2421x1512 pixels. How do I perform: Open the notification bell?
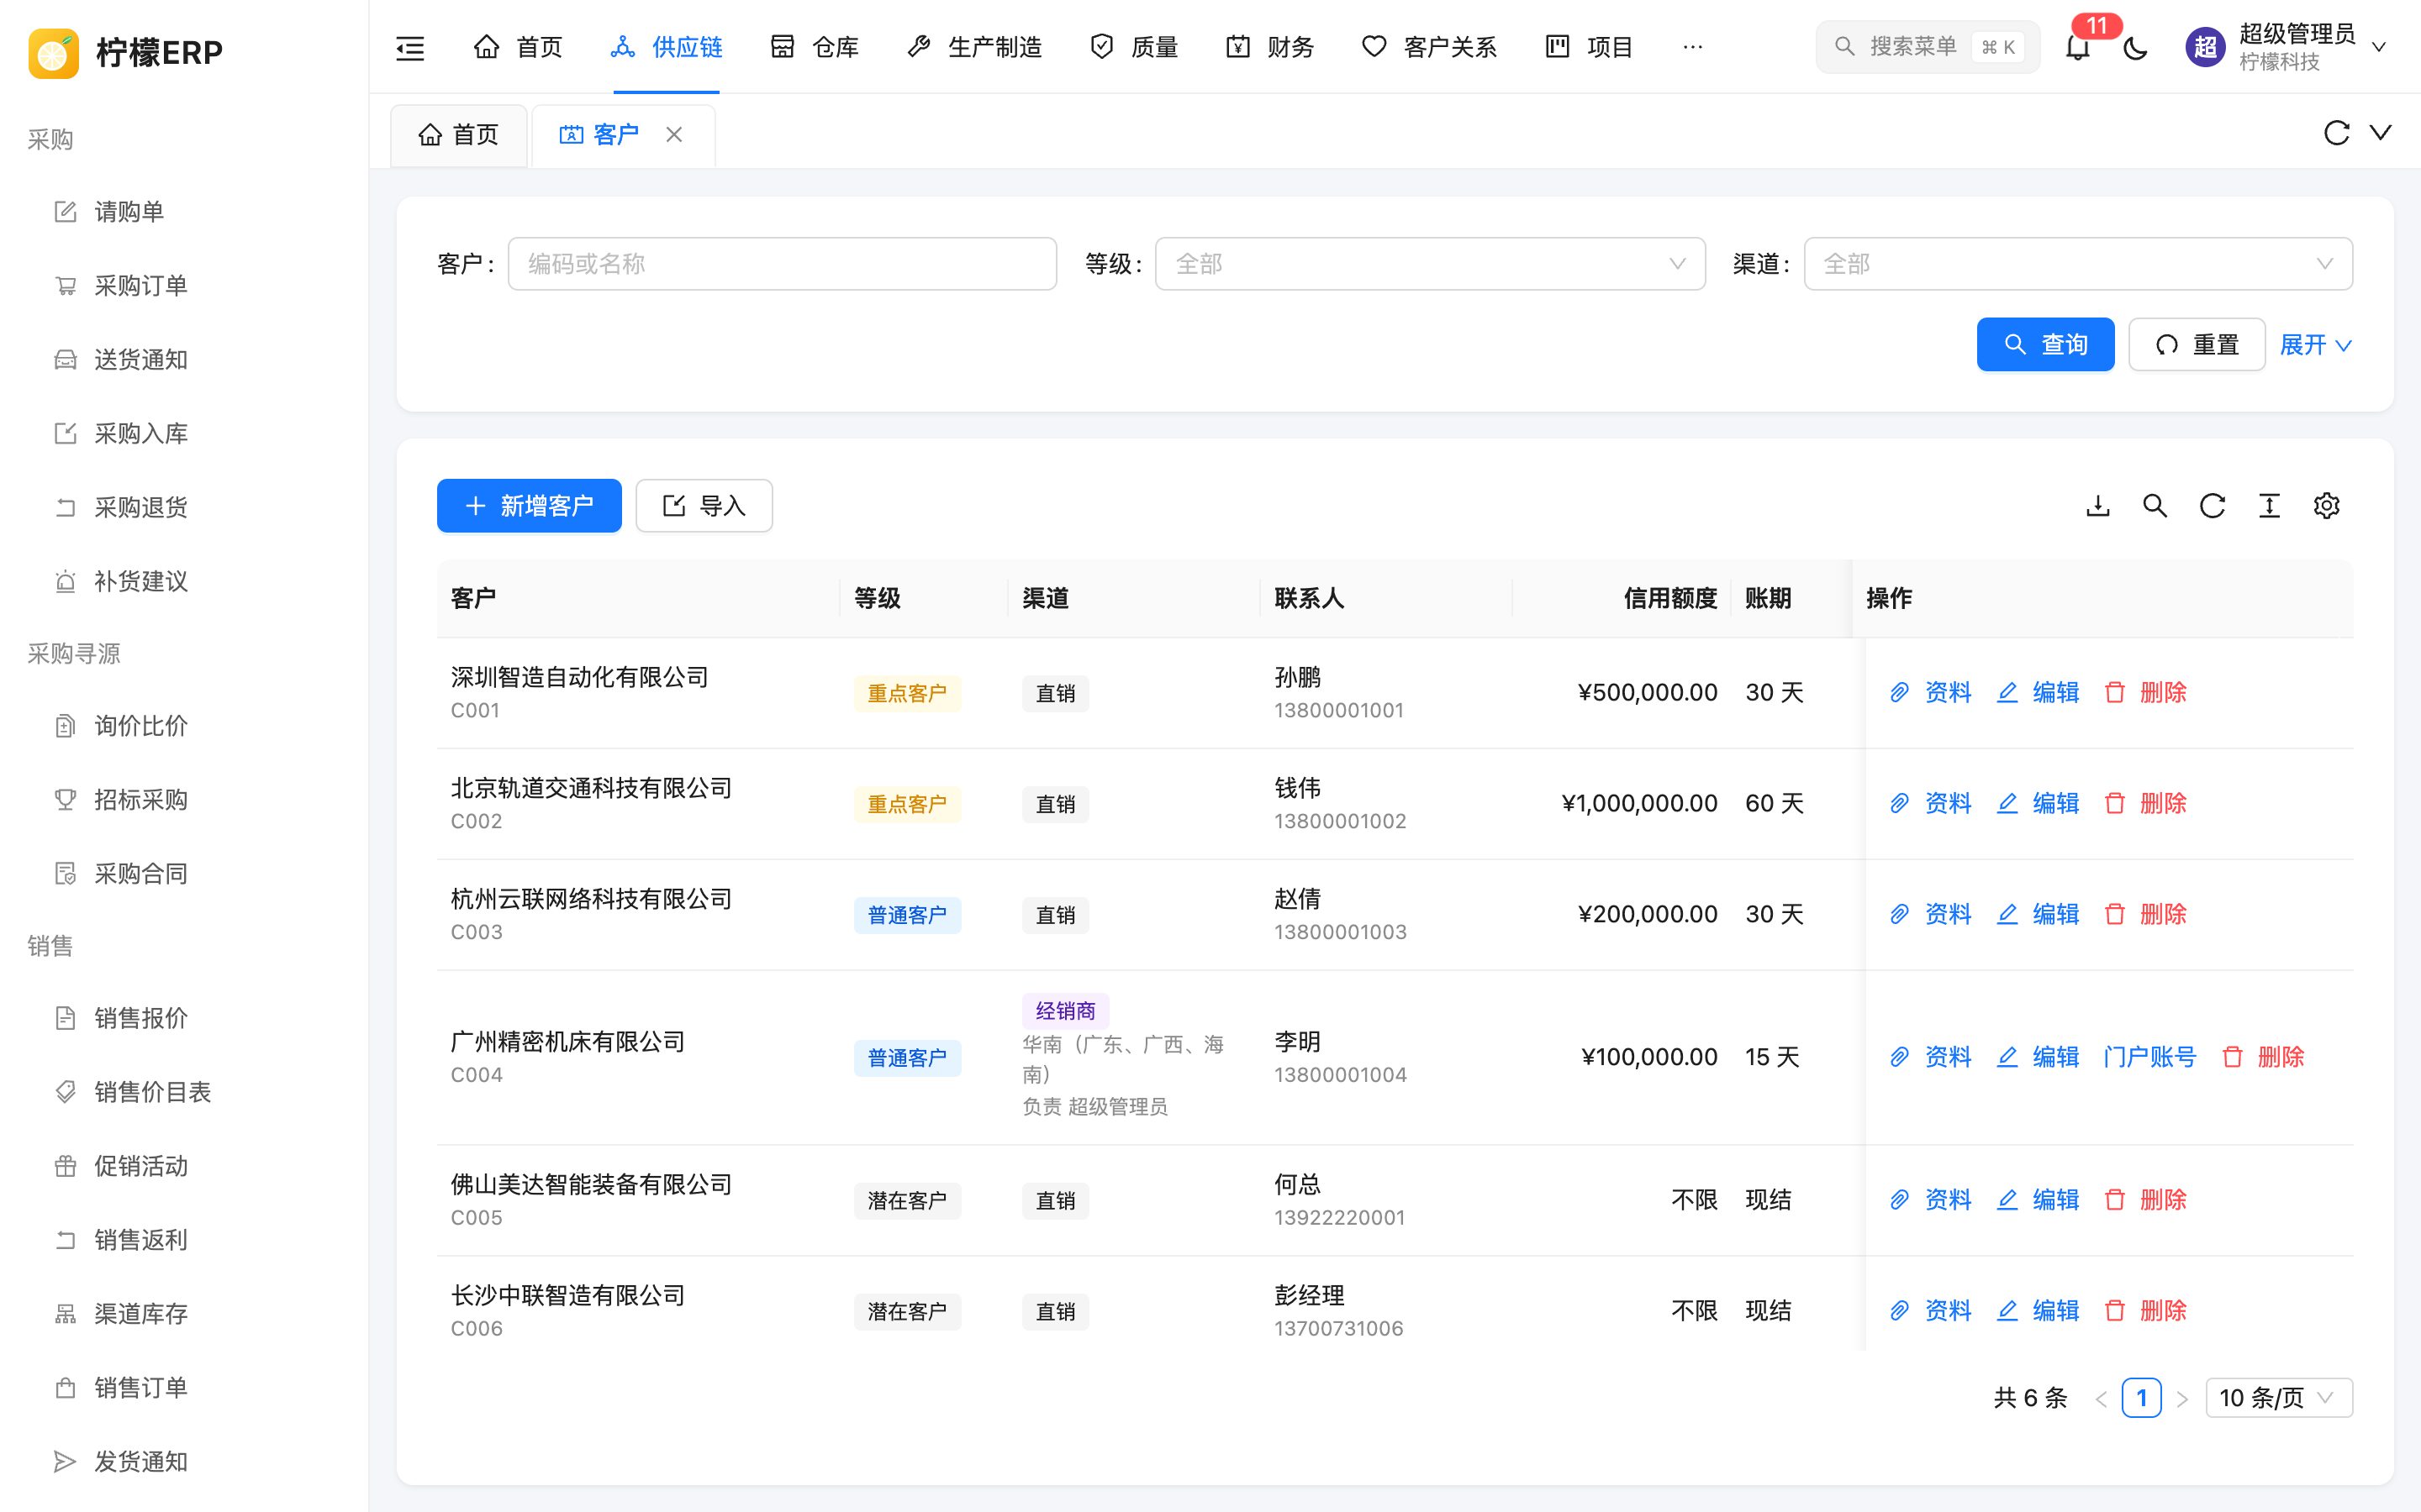(x=2078, y=47)
